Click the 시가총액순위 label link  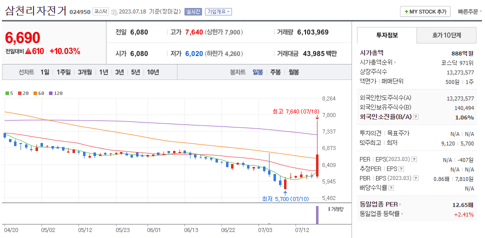click(376, 62)
